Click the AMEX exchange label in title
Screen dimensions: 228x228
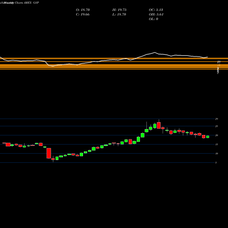pyautogui.click(x=27, y=3)
